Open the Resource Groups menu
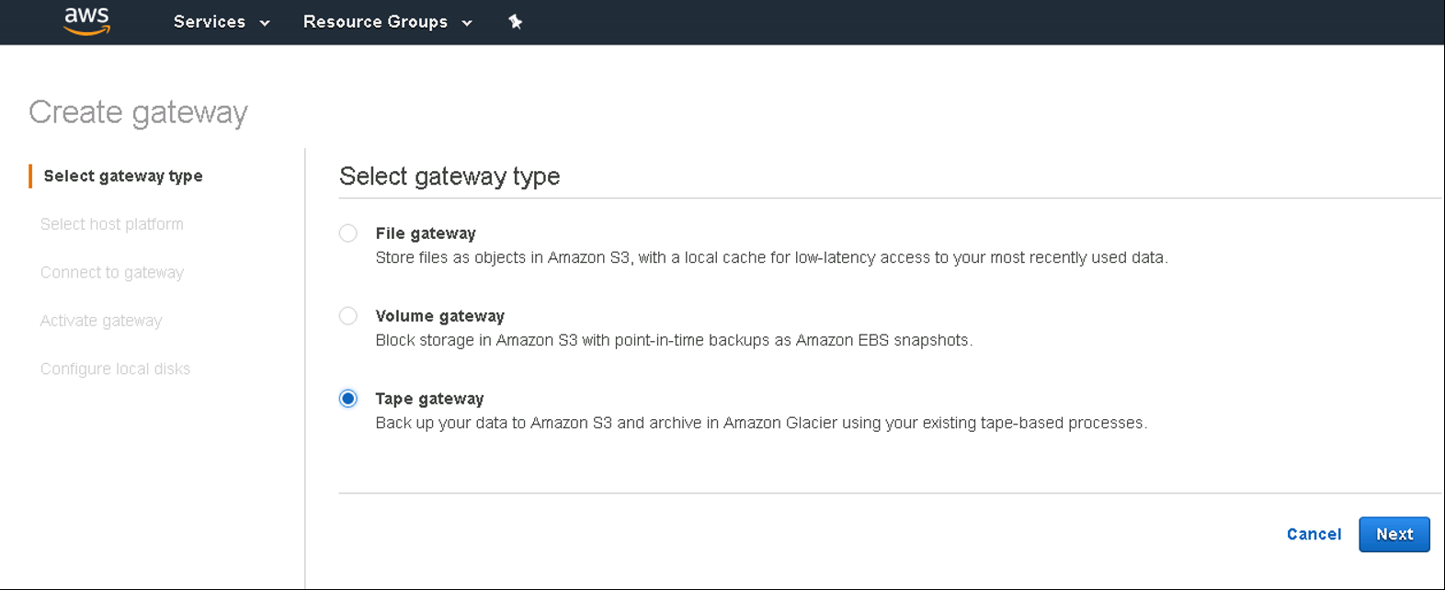The image size is (1445, 590). click(x=375, y=22)
